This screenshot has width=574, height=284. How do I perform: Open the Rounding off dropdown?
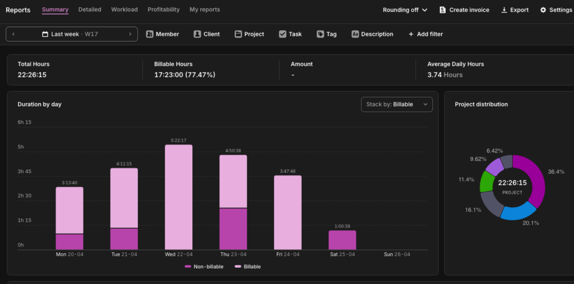pyautogui.click(x=405, y=10)
